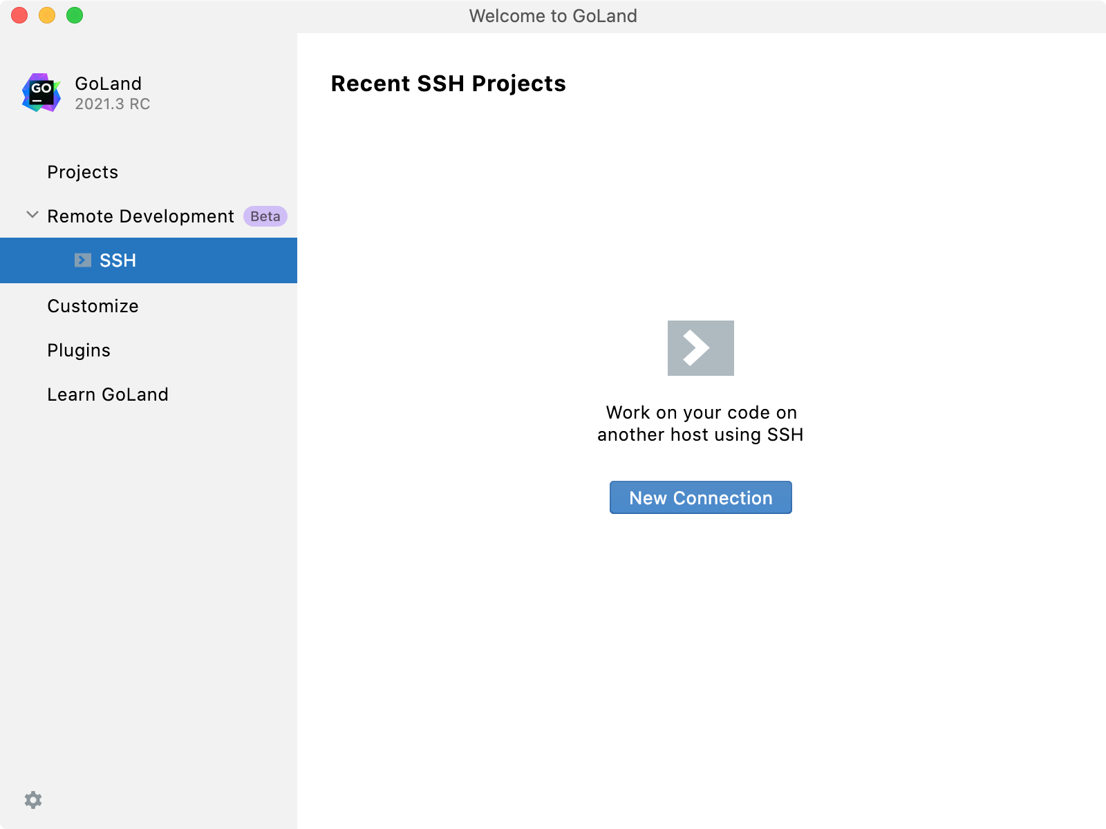Click the New Connection button

[x=700, y=497]
